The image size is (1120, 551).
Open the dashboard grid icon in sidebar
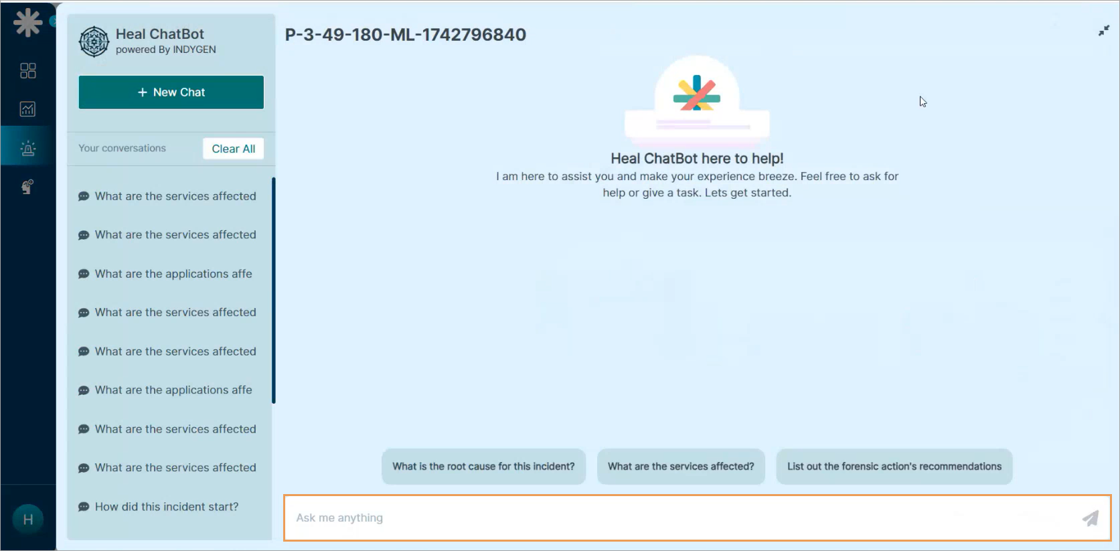click(27, 71)
